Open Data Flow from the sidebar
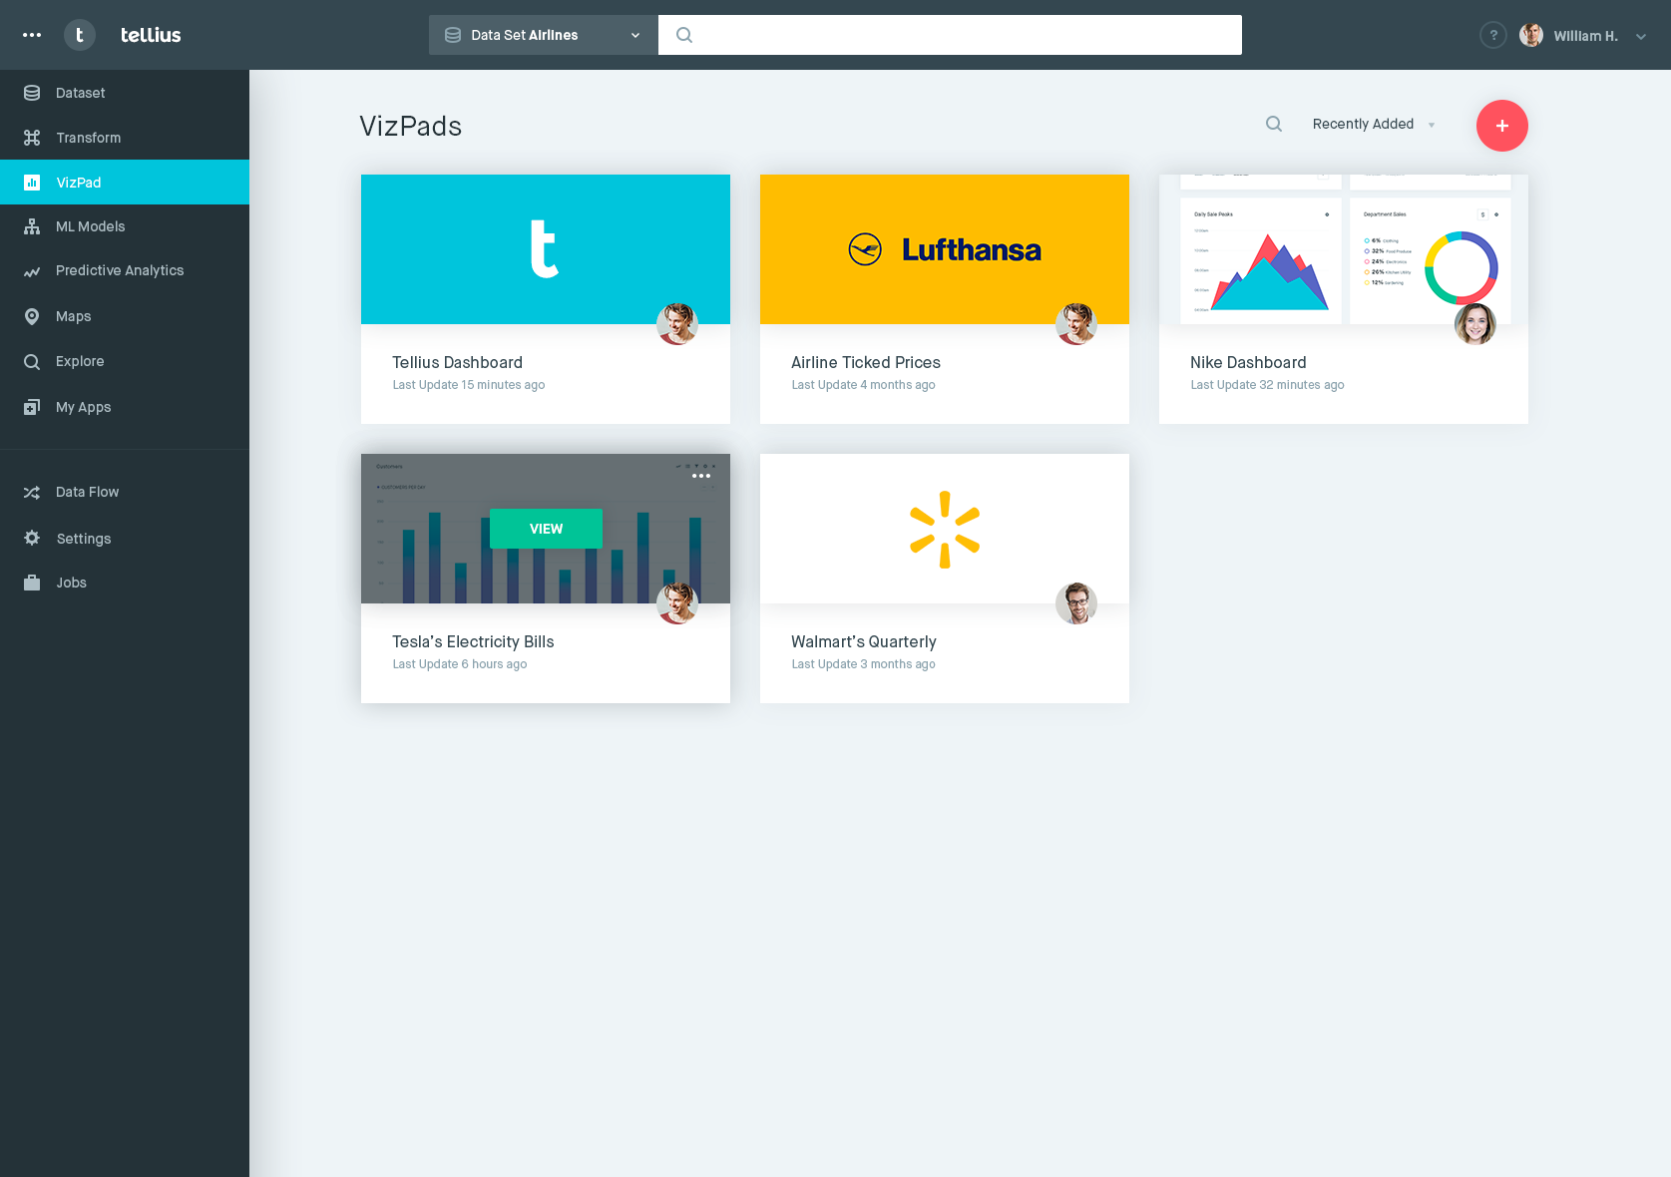 click(125, 493)
